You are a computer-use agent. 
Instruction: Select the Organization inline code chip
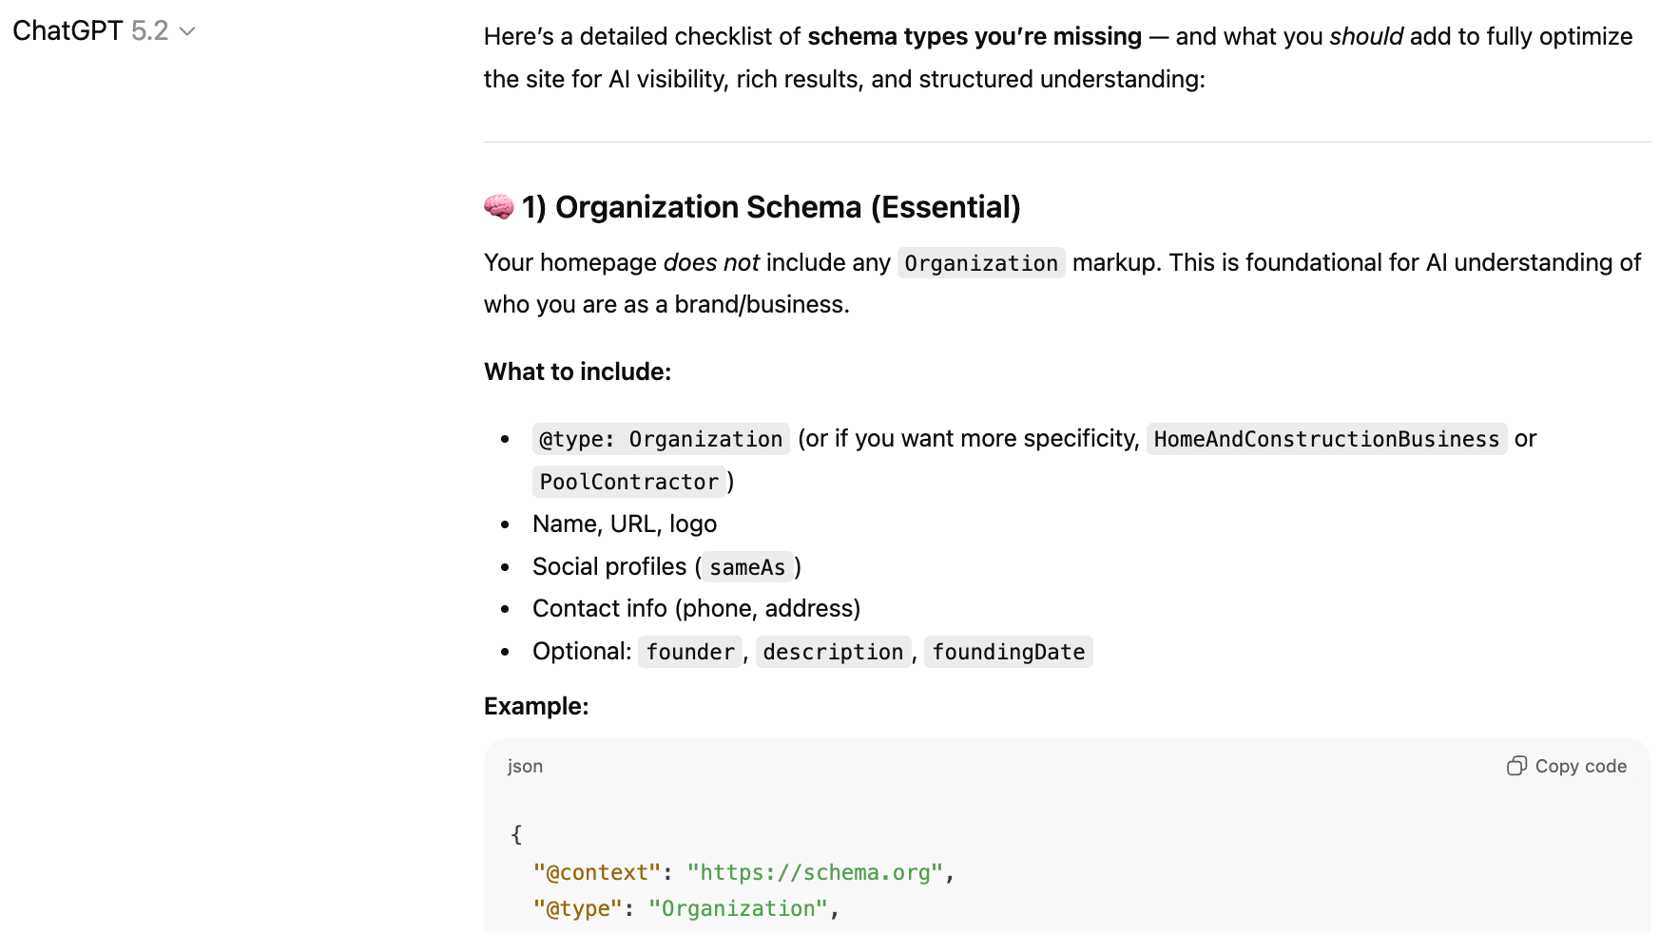click(980, 263)
